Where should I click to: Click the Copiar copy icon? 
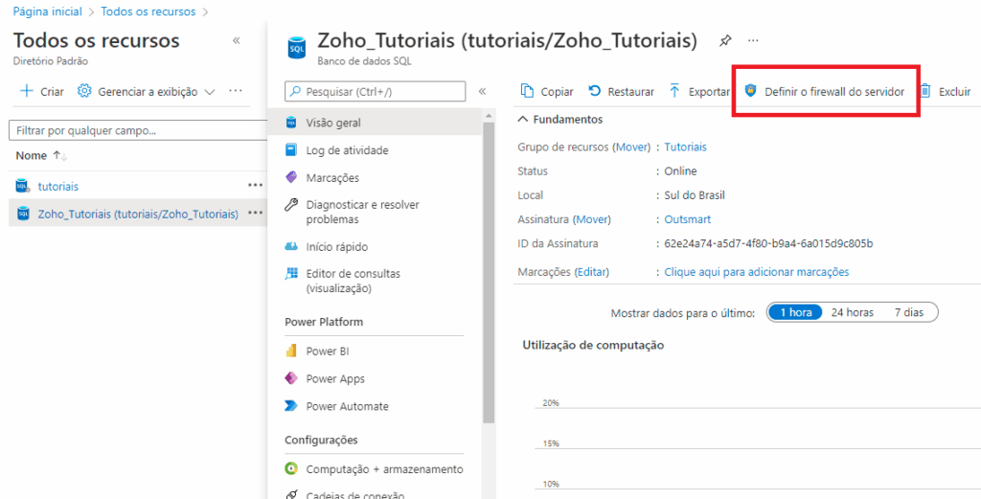tap(527, 91)
